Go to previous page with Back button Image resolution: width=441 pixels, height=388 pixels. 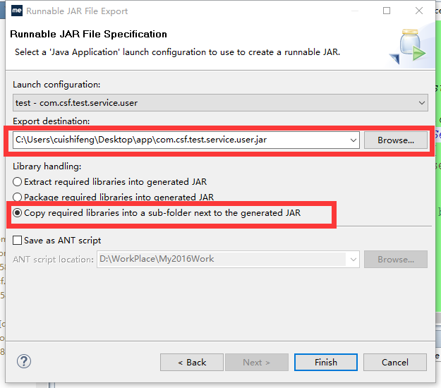click(x=192, y=362)
